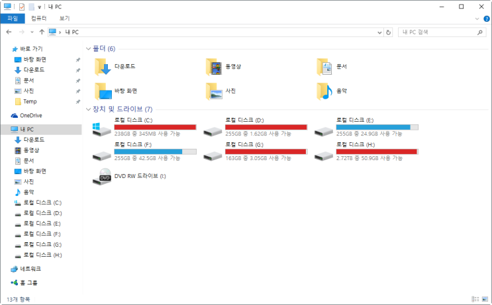Click the search magnifier icon
Screen dimensions: 492x305
(480, 32)
